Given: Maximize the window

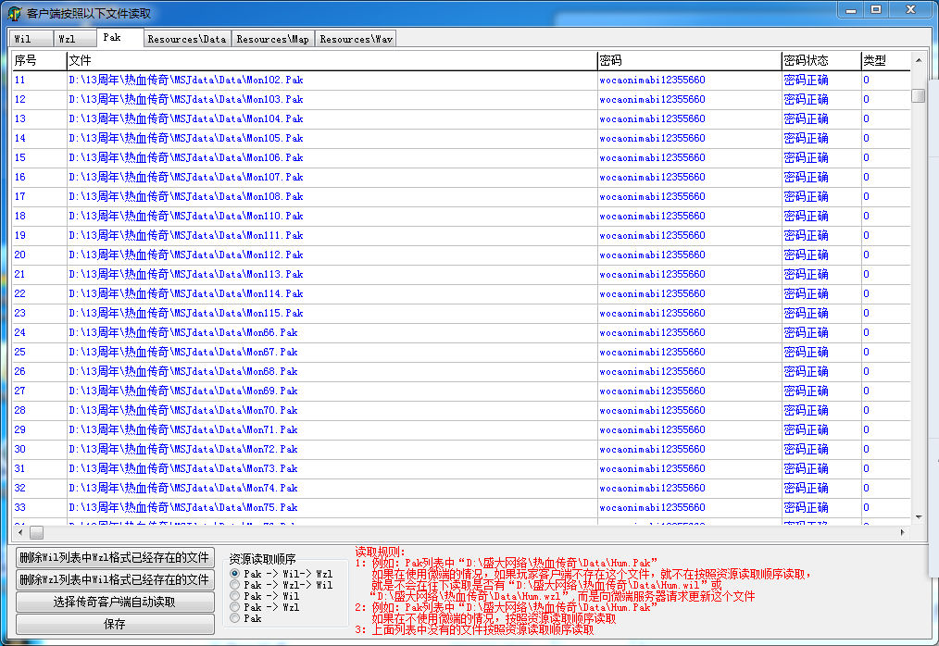Looking at the screenshot, I should pos(875,9).
